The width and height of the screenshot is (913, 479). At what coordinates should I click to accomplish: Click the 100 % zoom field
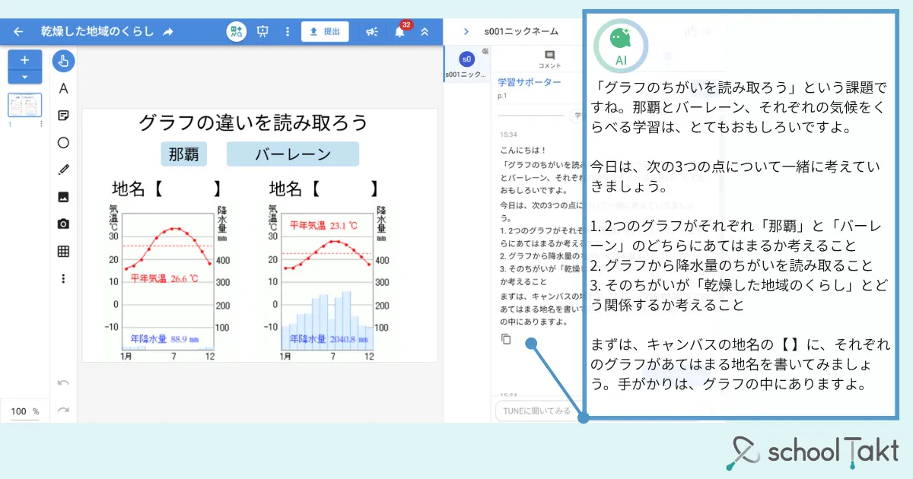[x=25, y=411]
